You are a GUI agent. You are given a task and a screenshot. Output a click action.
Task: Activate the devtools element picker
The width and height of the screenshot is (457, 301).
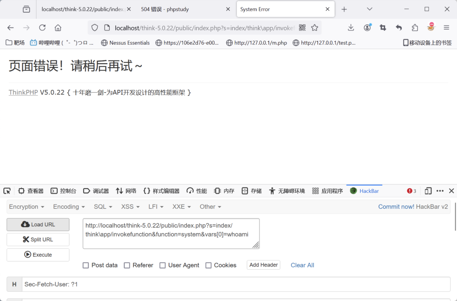(7, 191)
